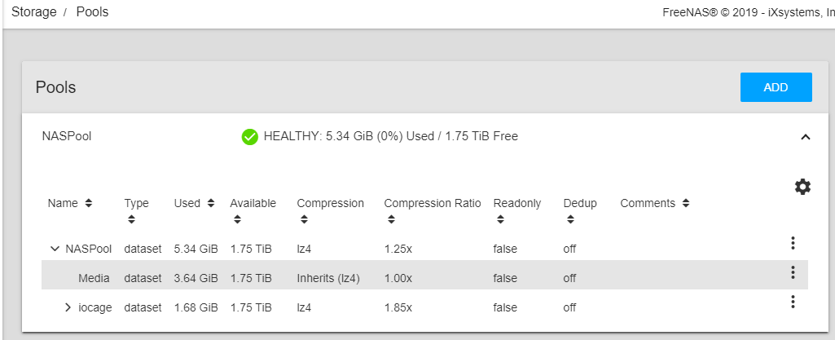Click the green HEALTHY status checkmark icon

tap(250, 137)
